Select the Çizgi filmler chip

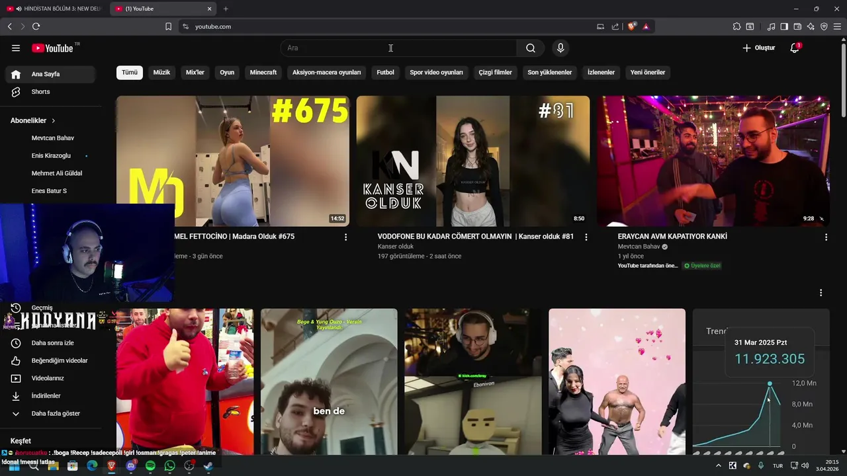(x=496, y=72)
